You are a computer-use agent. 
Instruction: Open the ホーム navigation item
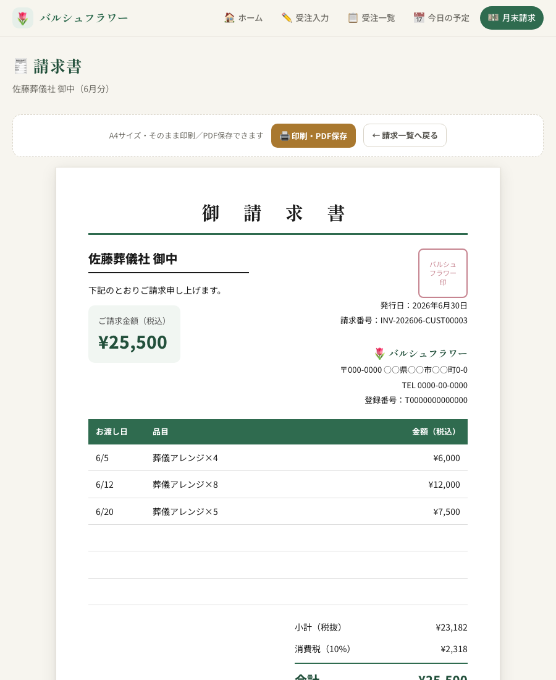pyautogui.click(x=243, y=18)
